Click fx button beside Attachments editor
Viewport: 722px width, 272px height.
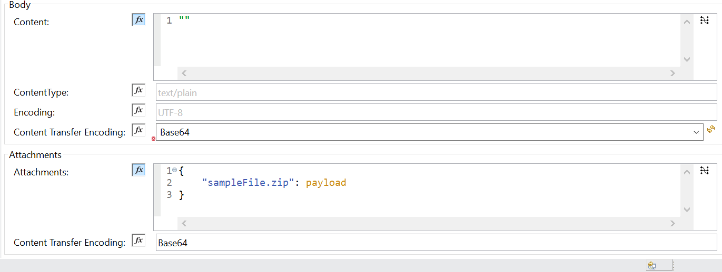point(139,170)
